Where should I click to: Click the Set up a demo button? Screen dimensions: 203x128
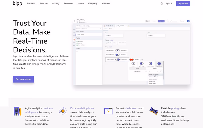click(23, 79)
